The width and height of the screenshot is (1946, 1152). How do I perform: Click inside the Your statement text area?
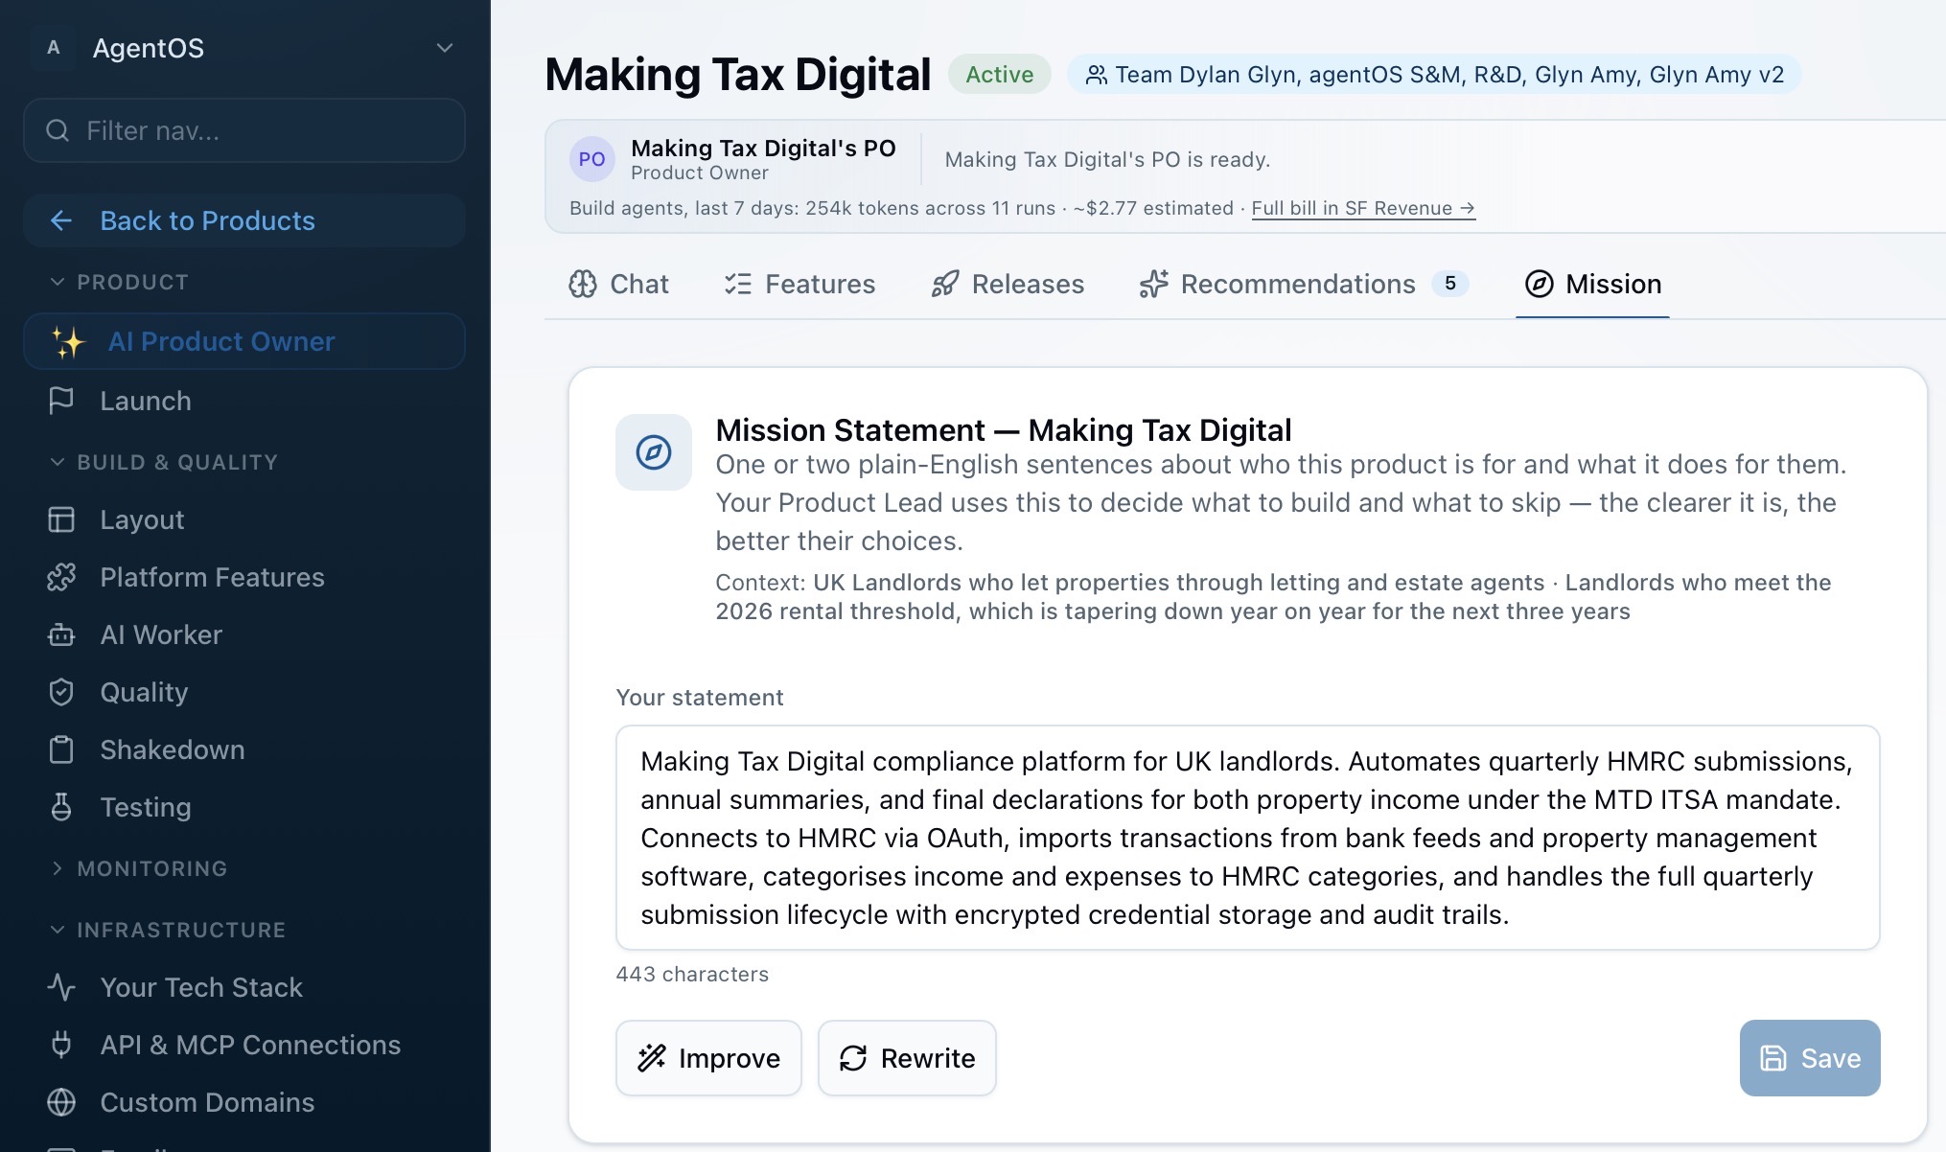[1247, 838]
